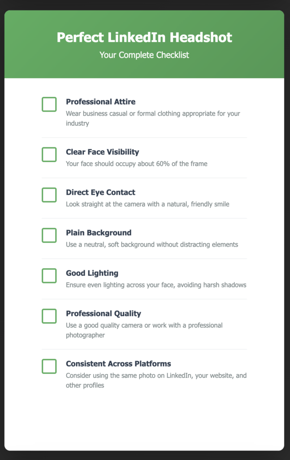The height and width of the screenshot is (460, 290).
Task: Select the Good Lighting heading
Action: [92, 273]
